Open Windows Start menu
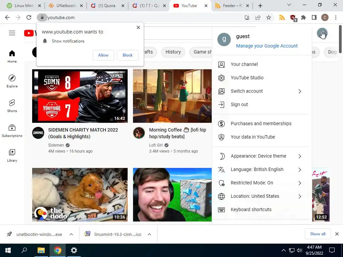The width and height of the screenshot is (343, 257). pos(8,250)
